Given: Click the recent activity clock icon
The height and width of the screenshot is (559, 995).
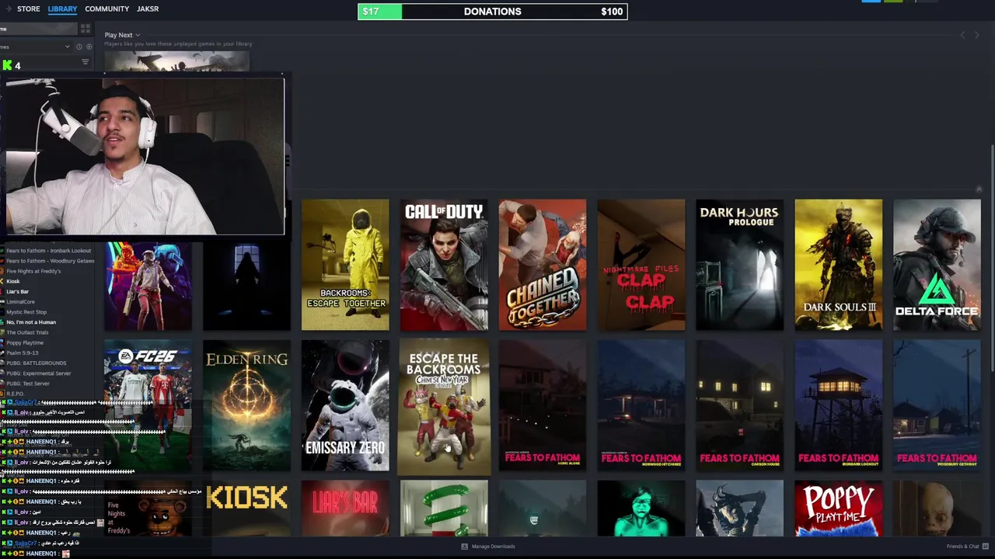Looking at the screenshot, I should [79, 47].
